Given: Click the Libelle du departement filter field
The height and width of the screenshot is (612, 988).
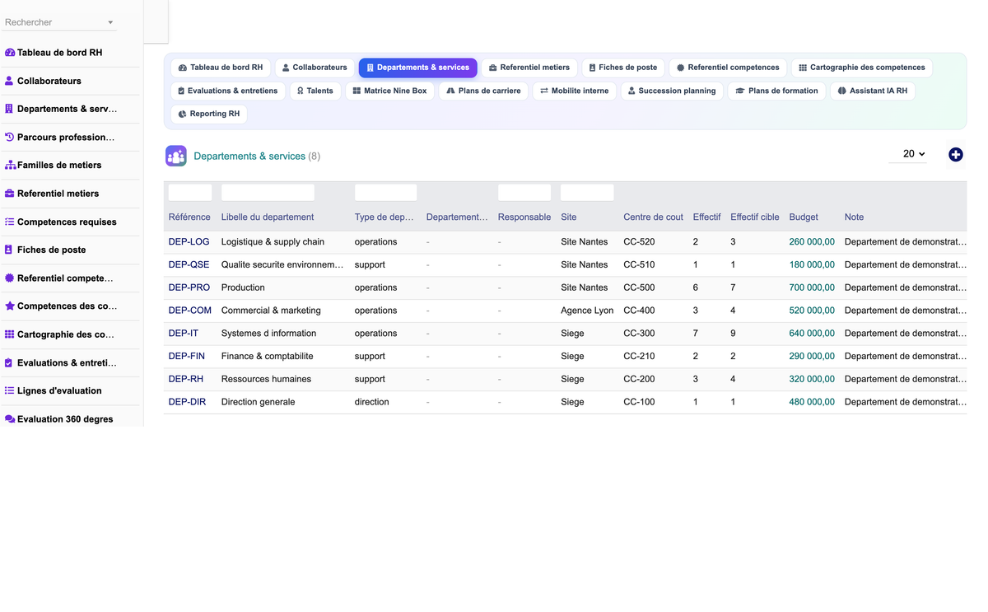Looking at the screenshot, I should pos(268,193).
